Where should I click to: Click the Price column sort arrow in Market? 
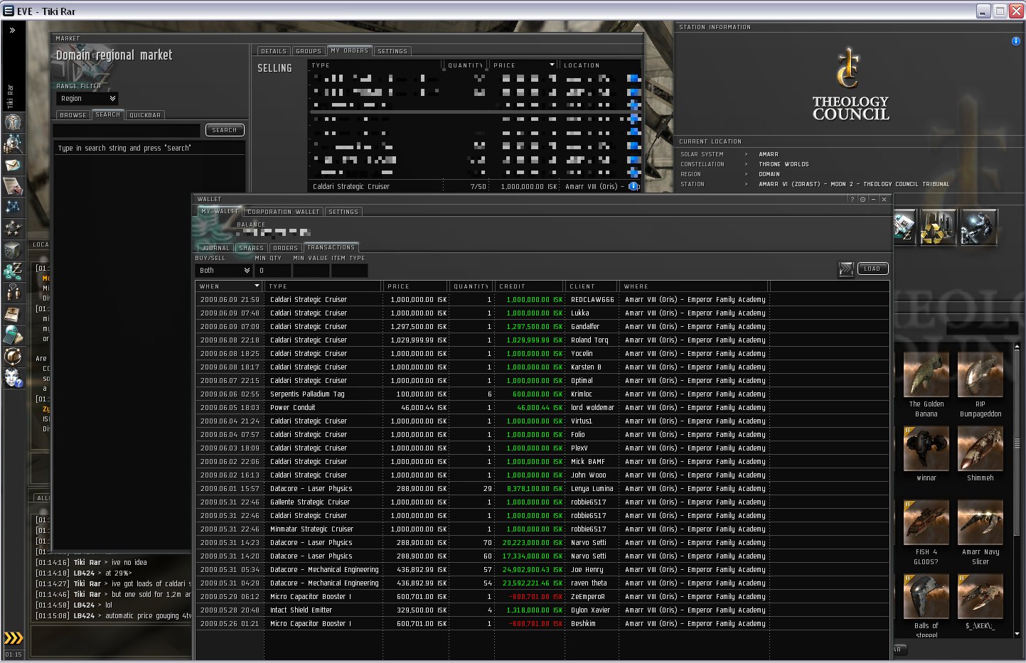click(552, 65)
